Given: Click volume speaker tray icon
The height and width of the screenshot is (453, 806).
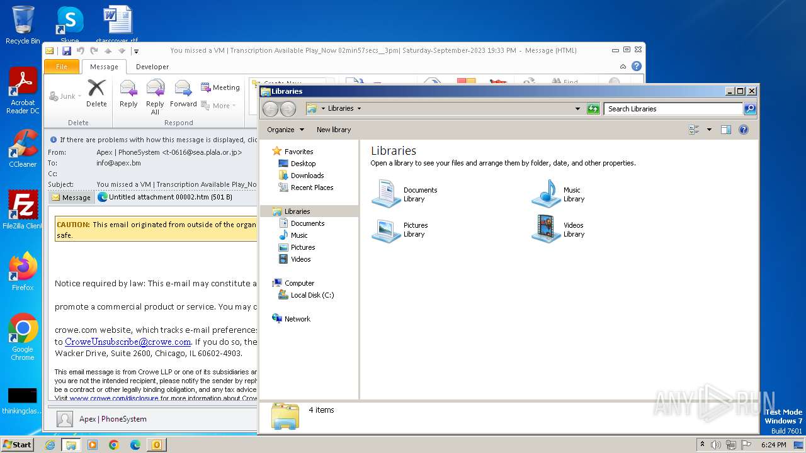Looking at the screenshot, I should (x=716, y=445).
